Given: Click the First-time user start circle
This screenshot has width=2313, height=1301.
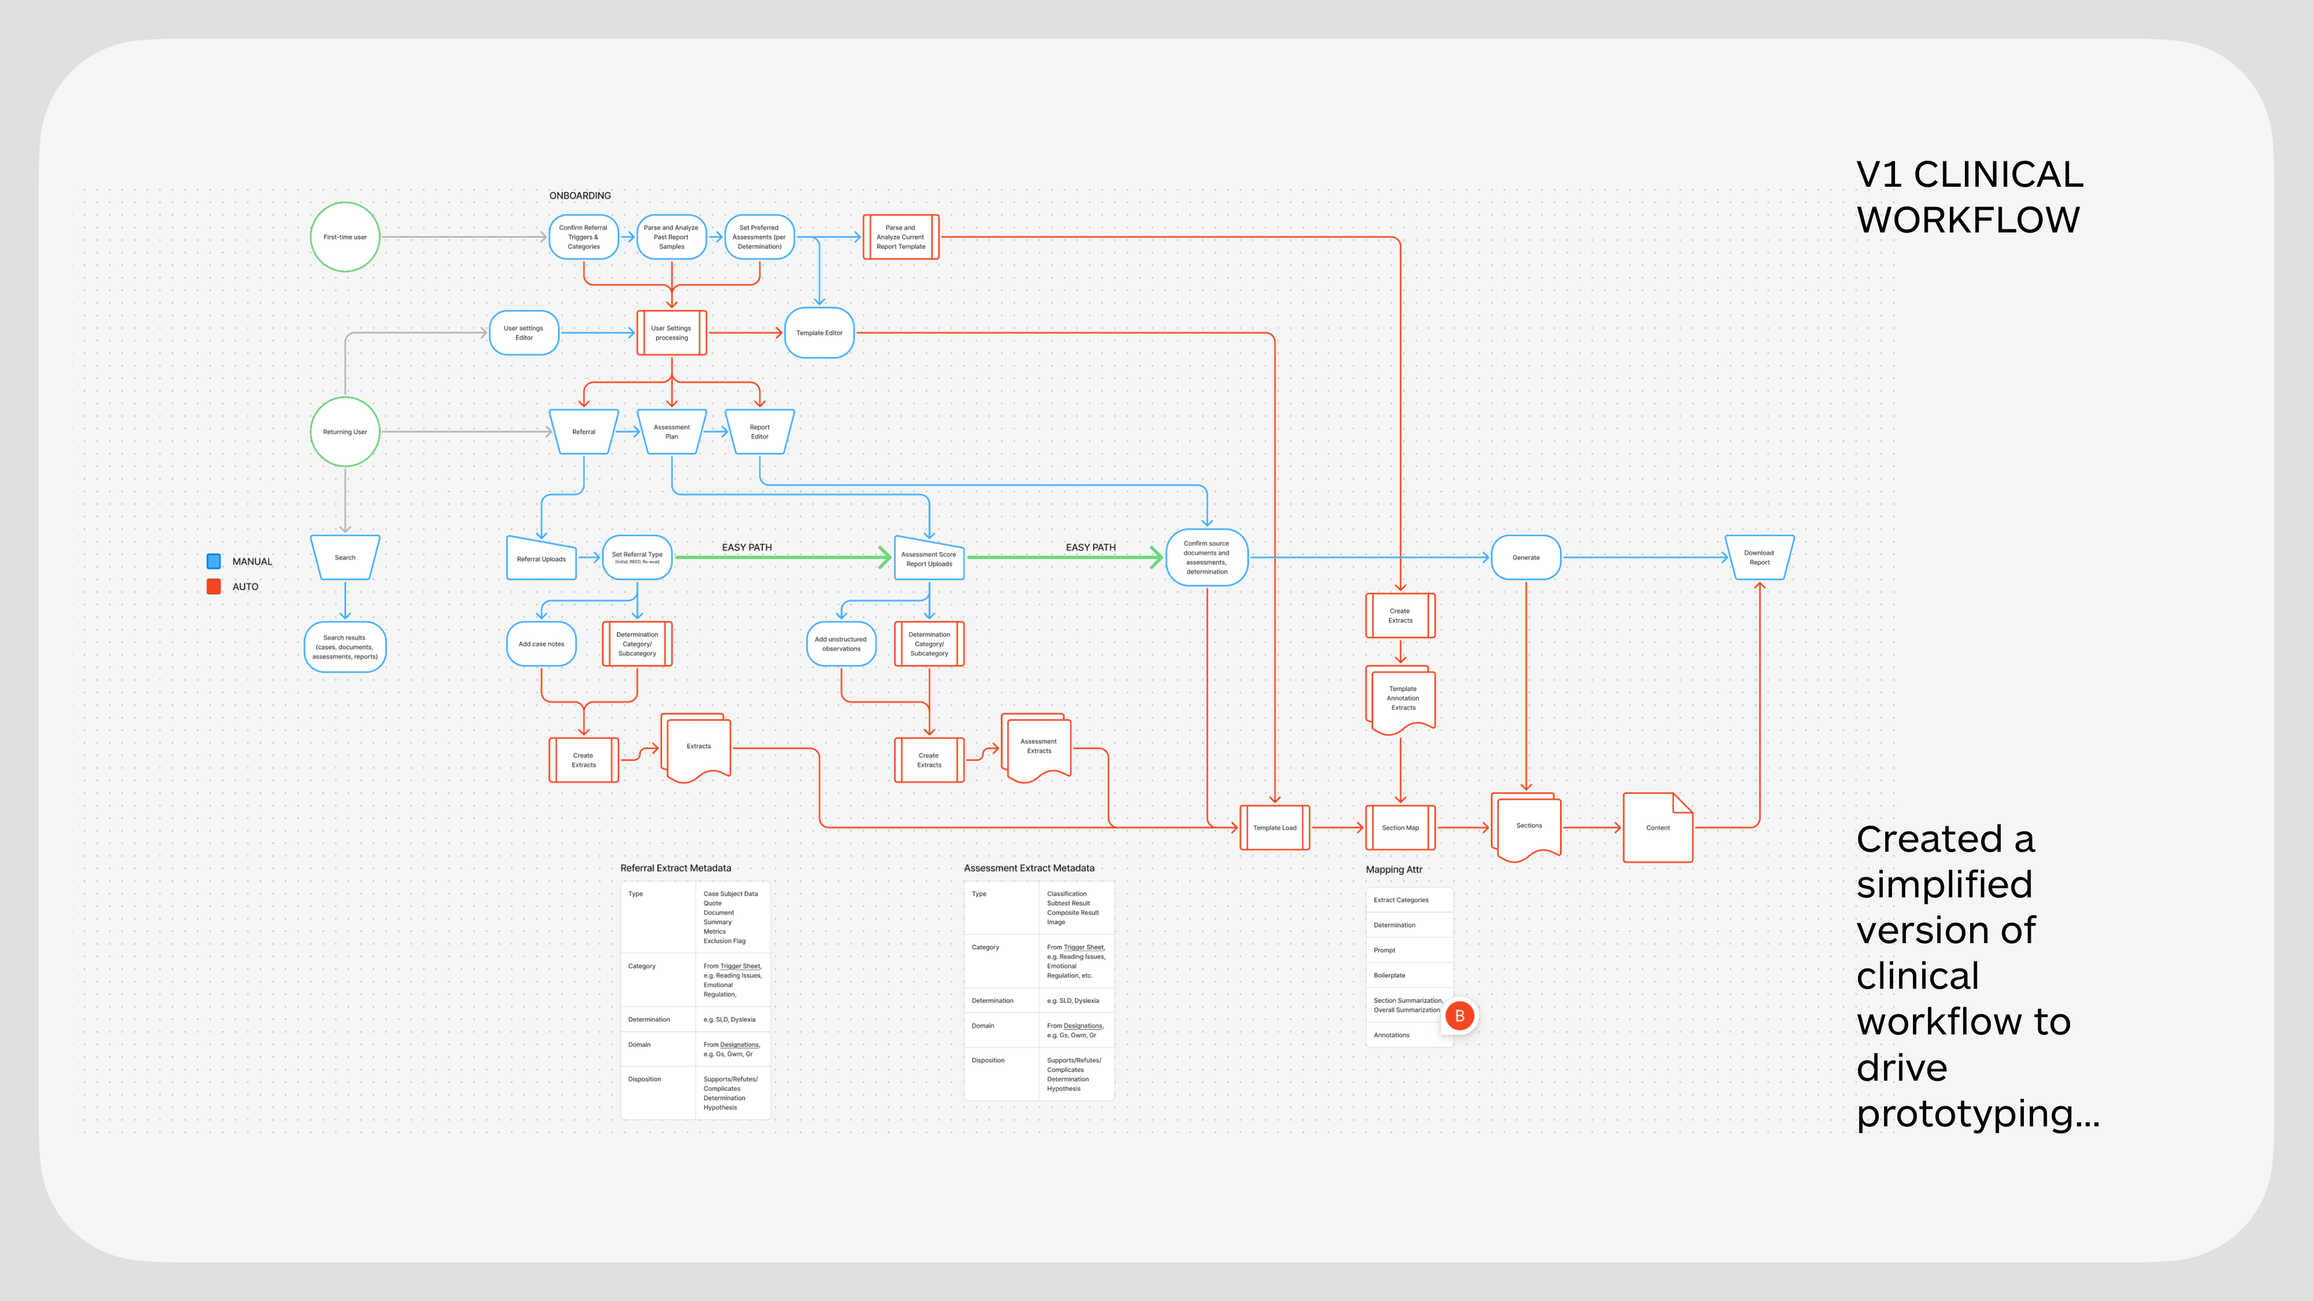Looking at the screenshot, I should (345, 236).
